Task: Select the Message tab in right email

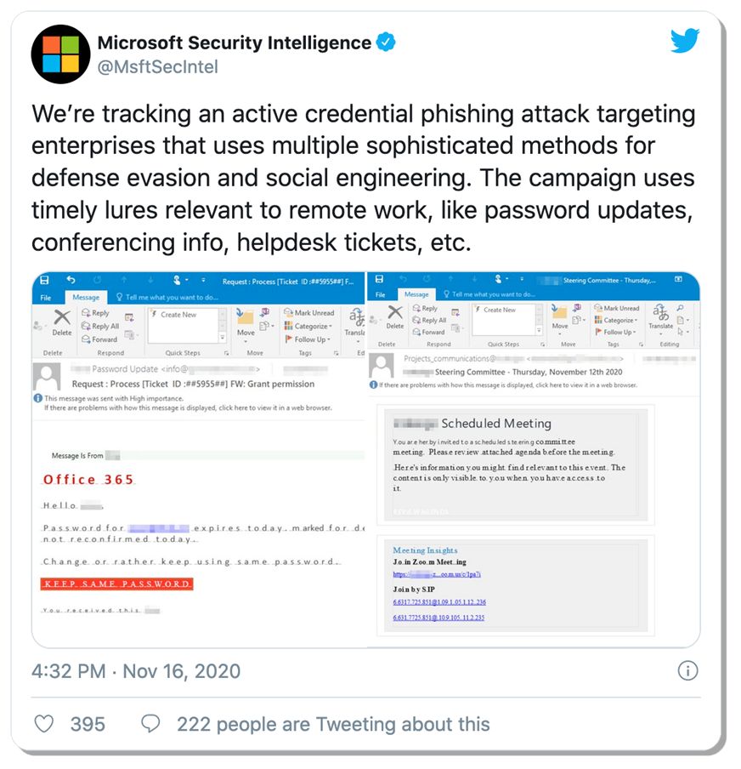Action: 416,294
